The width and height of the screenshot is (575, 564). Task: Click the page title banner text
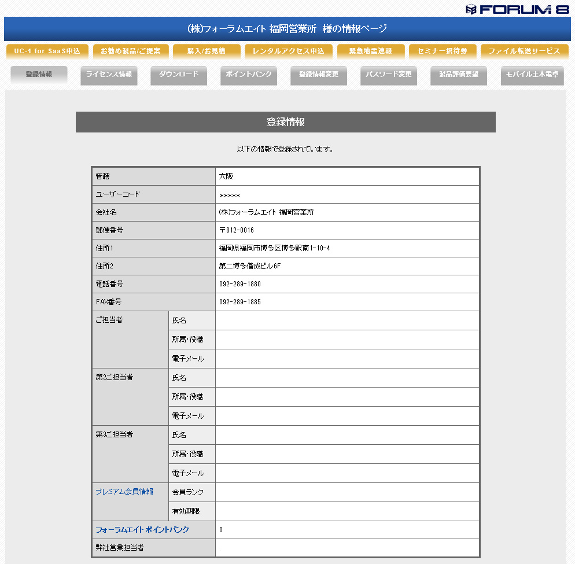click(x=287, y=28)
